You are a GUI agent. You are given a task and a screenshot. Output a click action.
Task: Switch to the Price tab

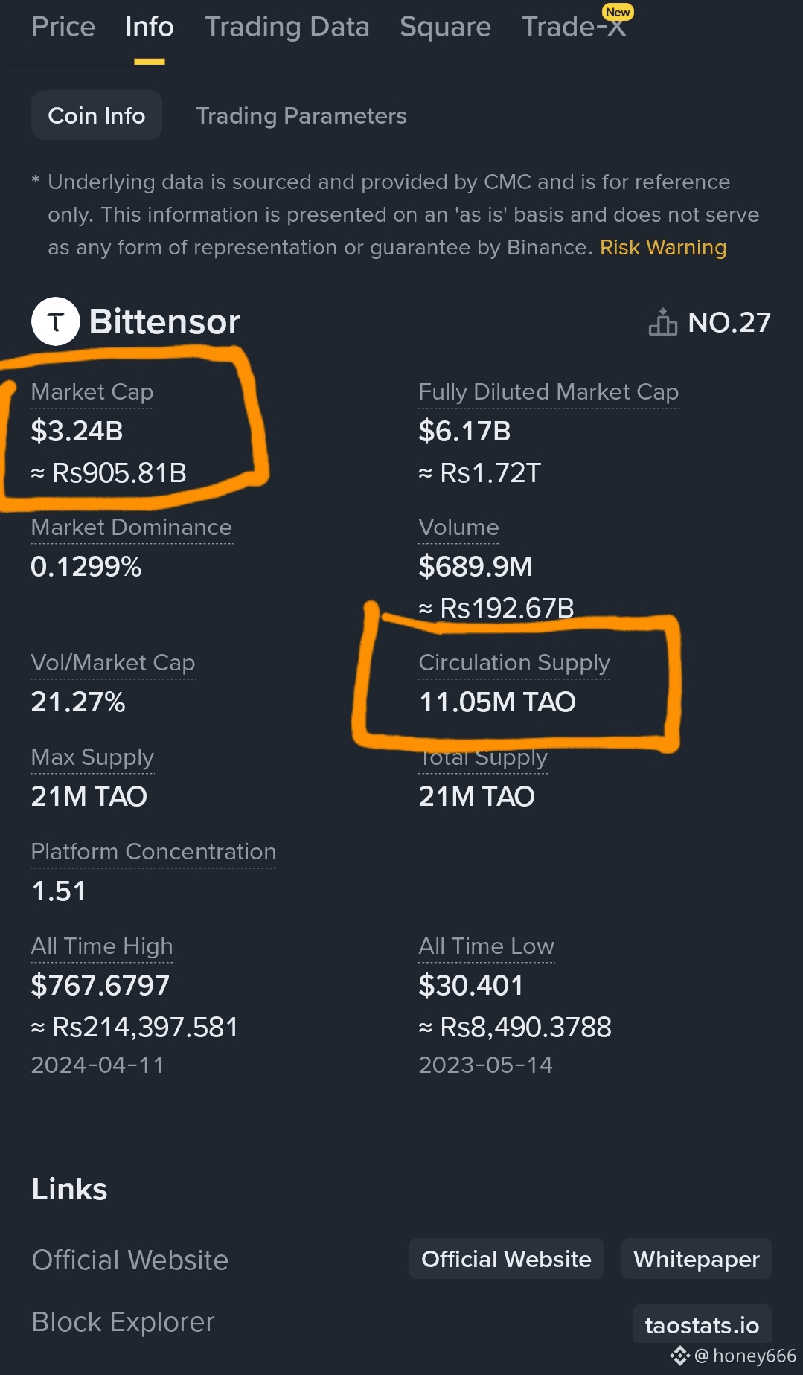pyautogui.click(x=63, y=27)
